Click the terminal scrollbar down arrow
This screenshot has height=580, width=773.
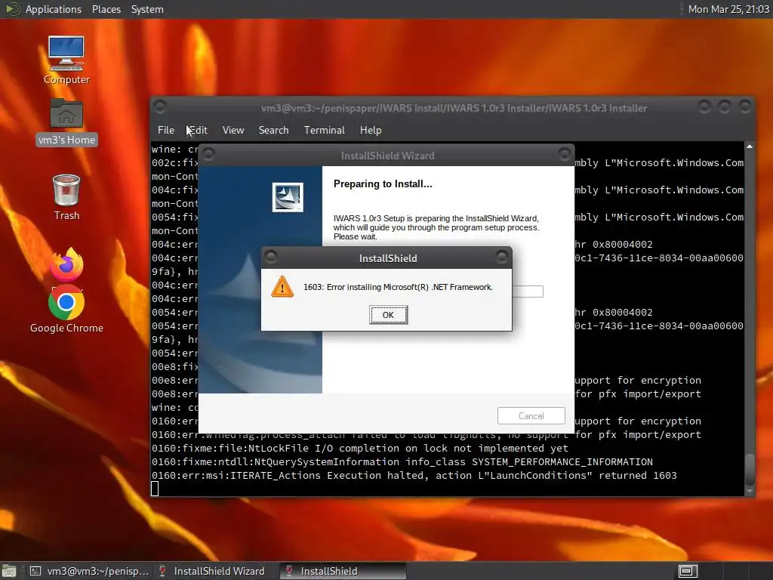coord(750,491)
